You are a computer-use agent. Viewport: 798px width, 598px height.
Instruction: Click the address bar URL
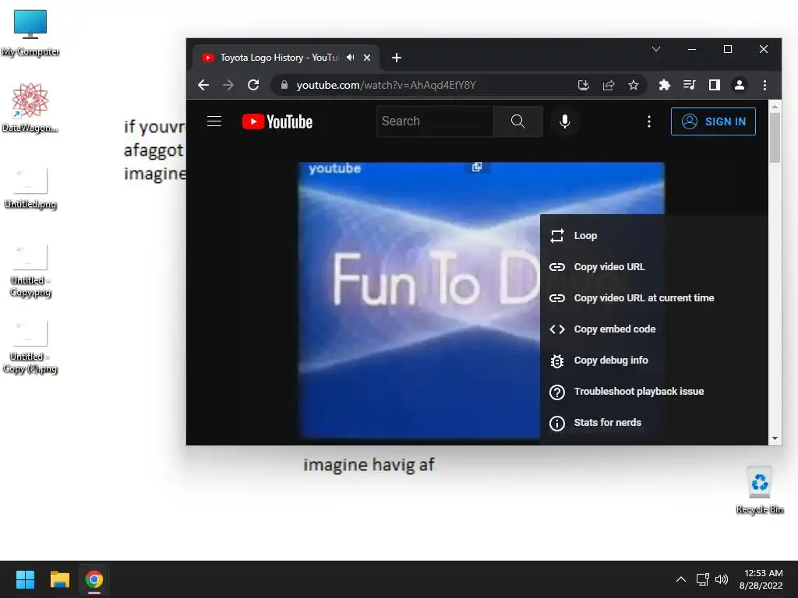tap(387, 85)
